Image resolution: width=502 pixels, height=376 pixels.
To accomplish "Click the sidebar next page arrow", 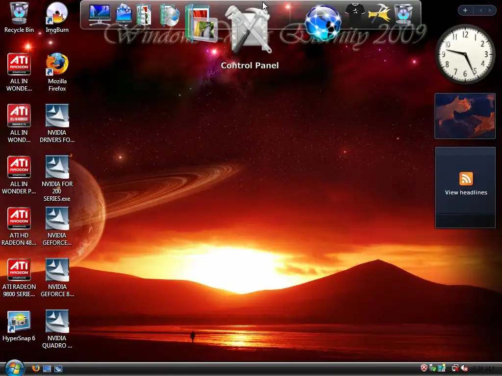I will pos(490,10).
